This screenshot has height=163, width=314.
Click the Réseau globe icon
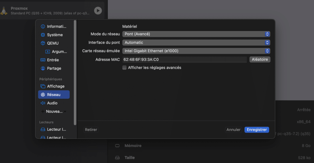(43, 95)
